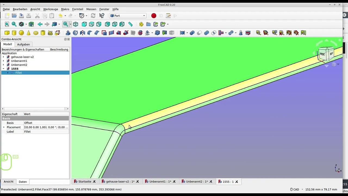Click the FRONT face of navigation cube
The image size is (348, 196).
click(322, 54)
